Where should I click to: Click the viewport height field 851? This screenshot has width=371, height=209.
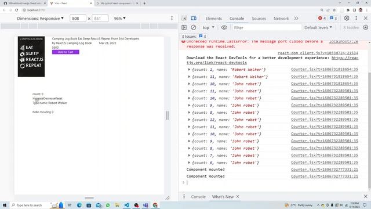click(100, 18)
